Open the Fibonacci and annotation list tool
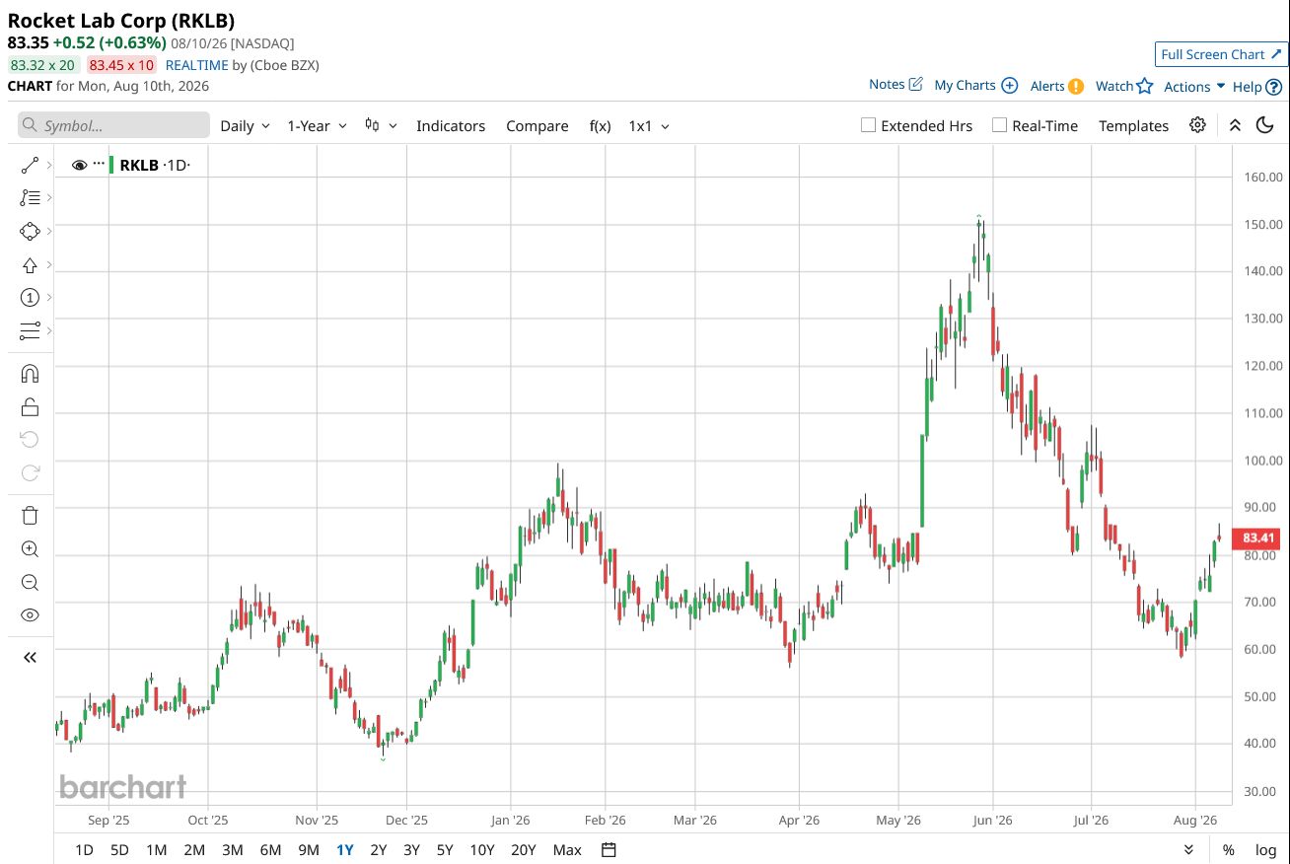Image resolution: width=1290 pixels, height=864 pixels. coord(30,197)
